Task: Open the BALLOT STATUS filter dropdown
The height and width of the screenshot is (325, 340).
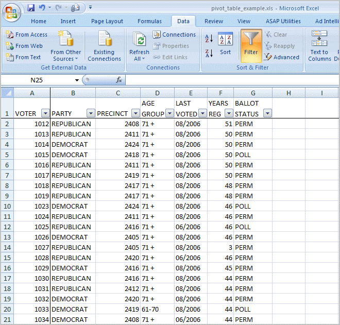Action: pyautogui.click(x=267, y=114)
